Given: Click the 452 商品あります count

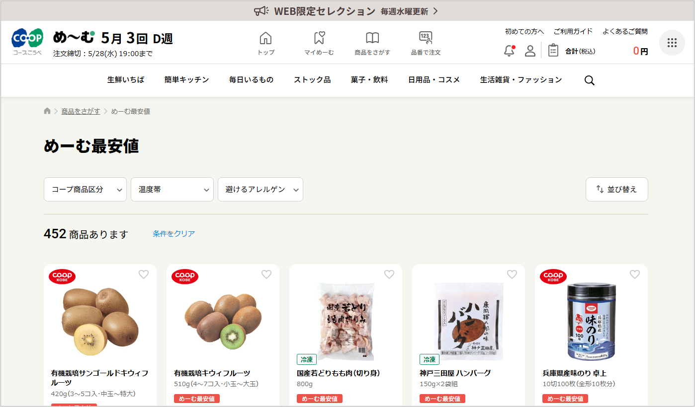Looking at the screenshot, I should point(86,234).
